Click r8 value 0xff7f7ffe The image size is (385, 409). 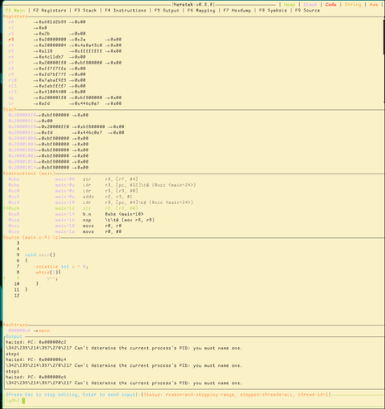click(x=52, y=69)
